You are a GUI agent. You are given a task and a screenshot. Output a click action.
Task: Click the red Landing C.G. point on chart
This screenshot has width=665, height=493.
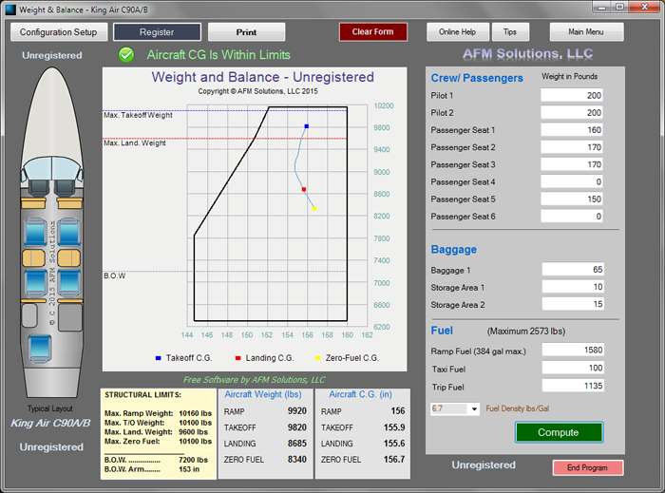pos(304,189)
